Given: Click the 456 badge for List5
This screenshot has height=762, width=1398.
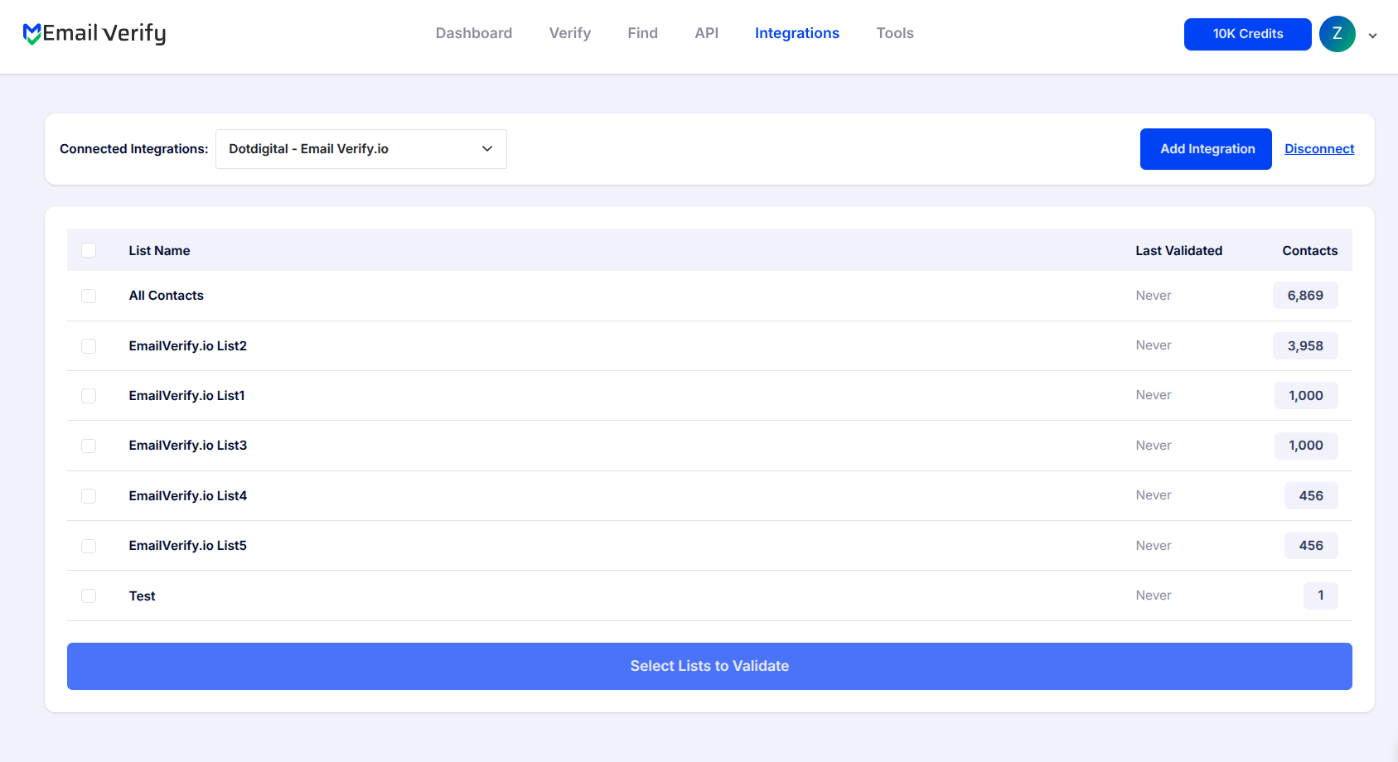Looking at the screenshot, I should coord(1311,546).
